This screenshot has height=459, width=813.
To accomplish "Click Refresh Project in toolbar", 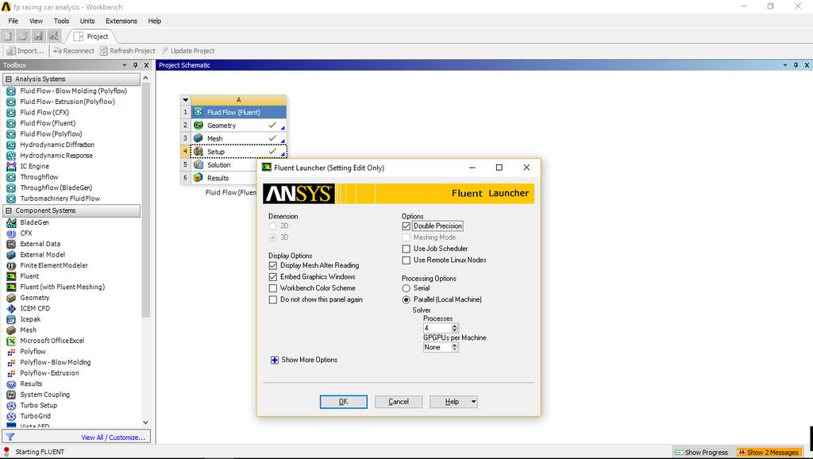I will (128, 51).
